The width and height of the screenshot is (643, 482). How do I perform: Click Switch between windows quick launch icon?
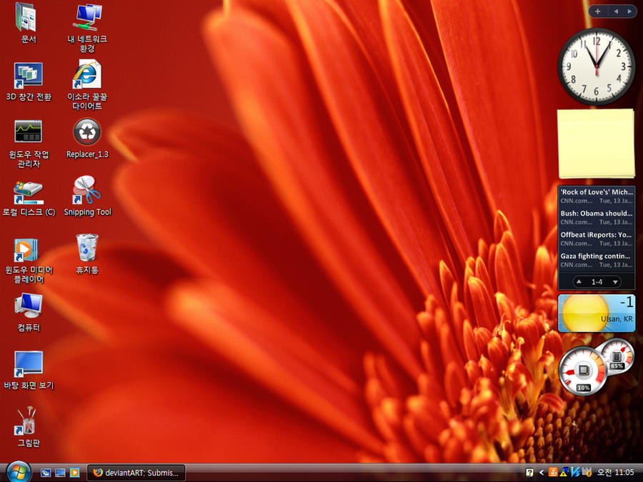coord(46,473)
